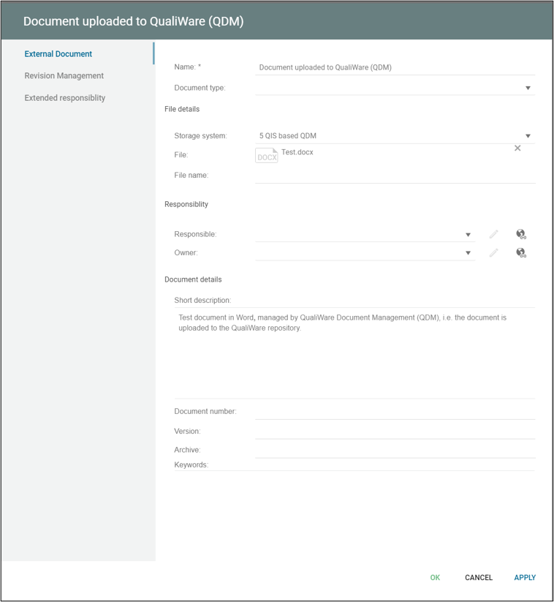Expand the Responsible dropdown arrow
554x602 pixels.
pos(468,235)
